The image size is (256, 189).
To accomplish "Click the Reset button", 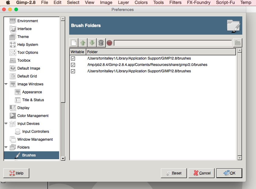I will tap(174, 173).
